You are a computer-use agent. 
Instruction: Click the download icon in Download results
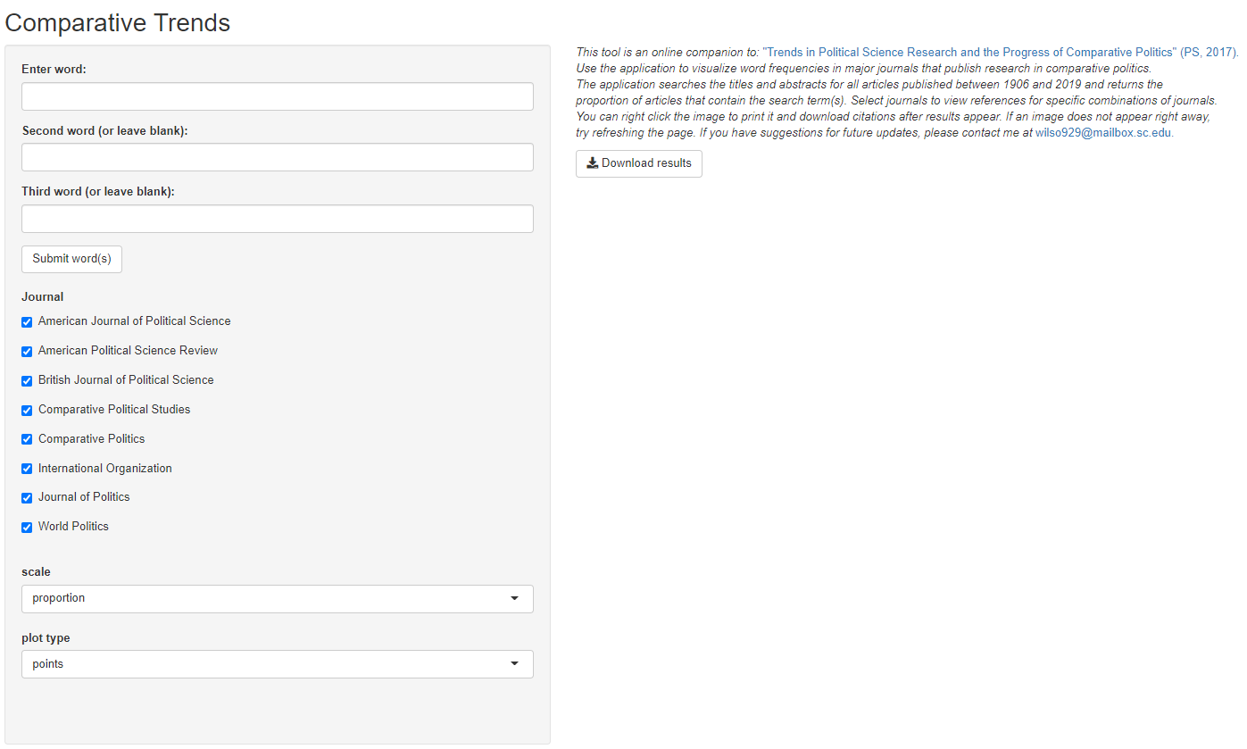click(x=592, y=163)
